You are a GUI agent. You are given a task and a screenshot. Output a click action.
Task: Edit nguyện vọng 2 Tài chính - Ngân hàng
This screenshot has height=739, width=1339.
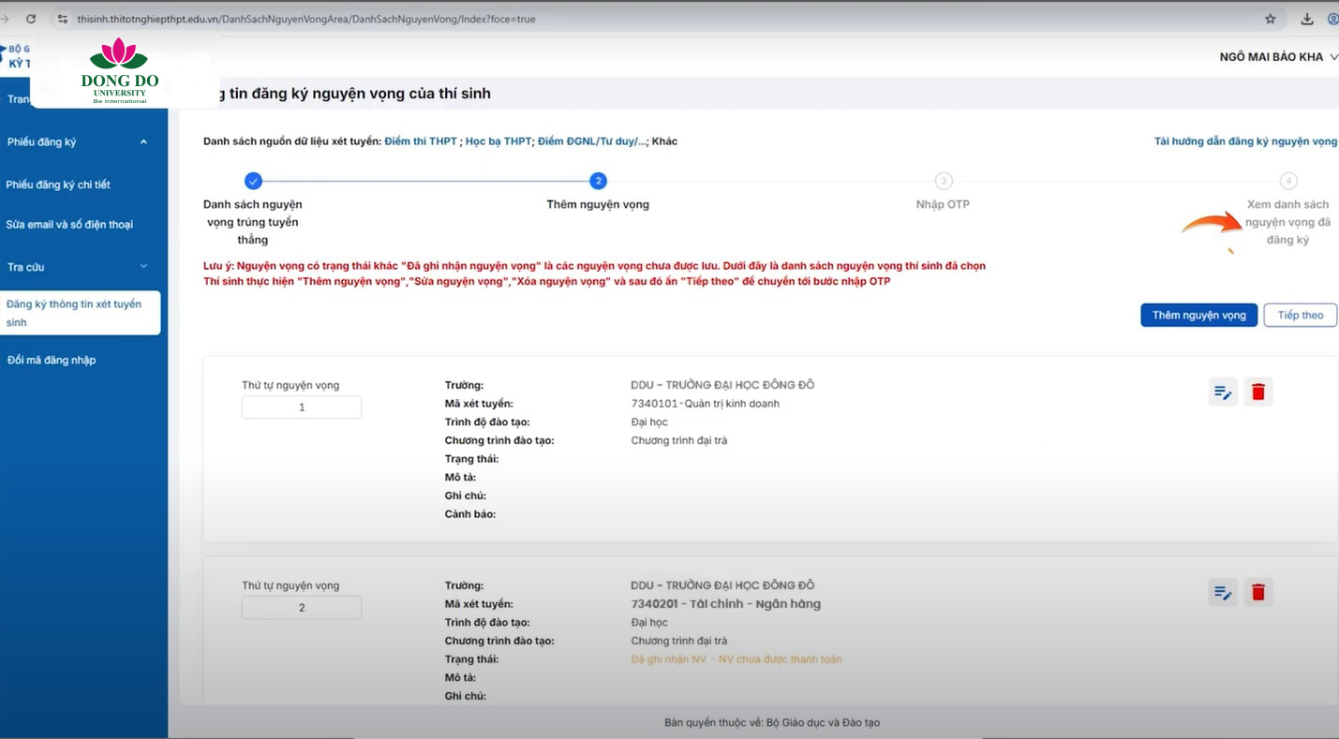click(1223, 593)
